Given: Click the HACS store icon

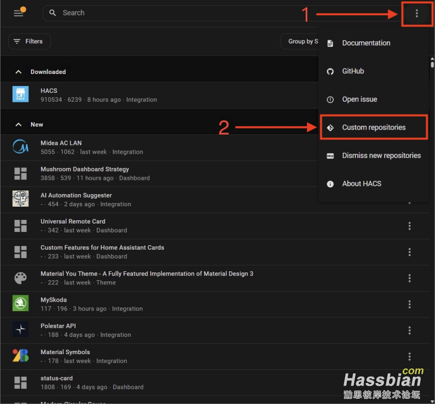Looking at the screenshot, I should 20,94.
